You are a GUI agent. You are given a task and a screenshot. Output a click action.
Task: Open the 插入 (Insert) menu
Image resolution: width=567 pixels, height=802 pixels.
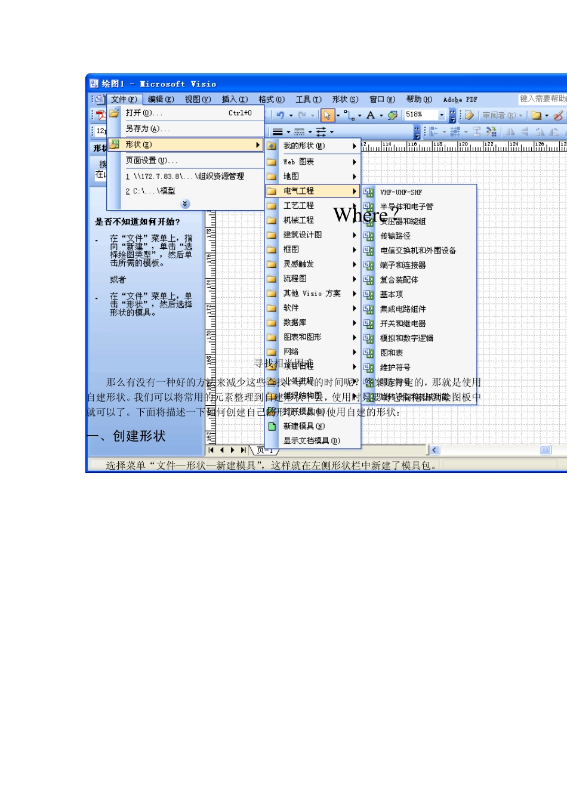pyautogui.click(x=235, y=100)
